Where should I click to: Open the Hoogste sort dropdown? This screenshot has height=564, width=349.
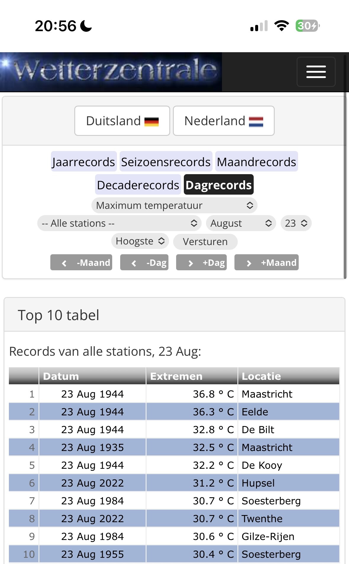140,241
